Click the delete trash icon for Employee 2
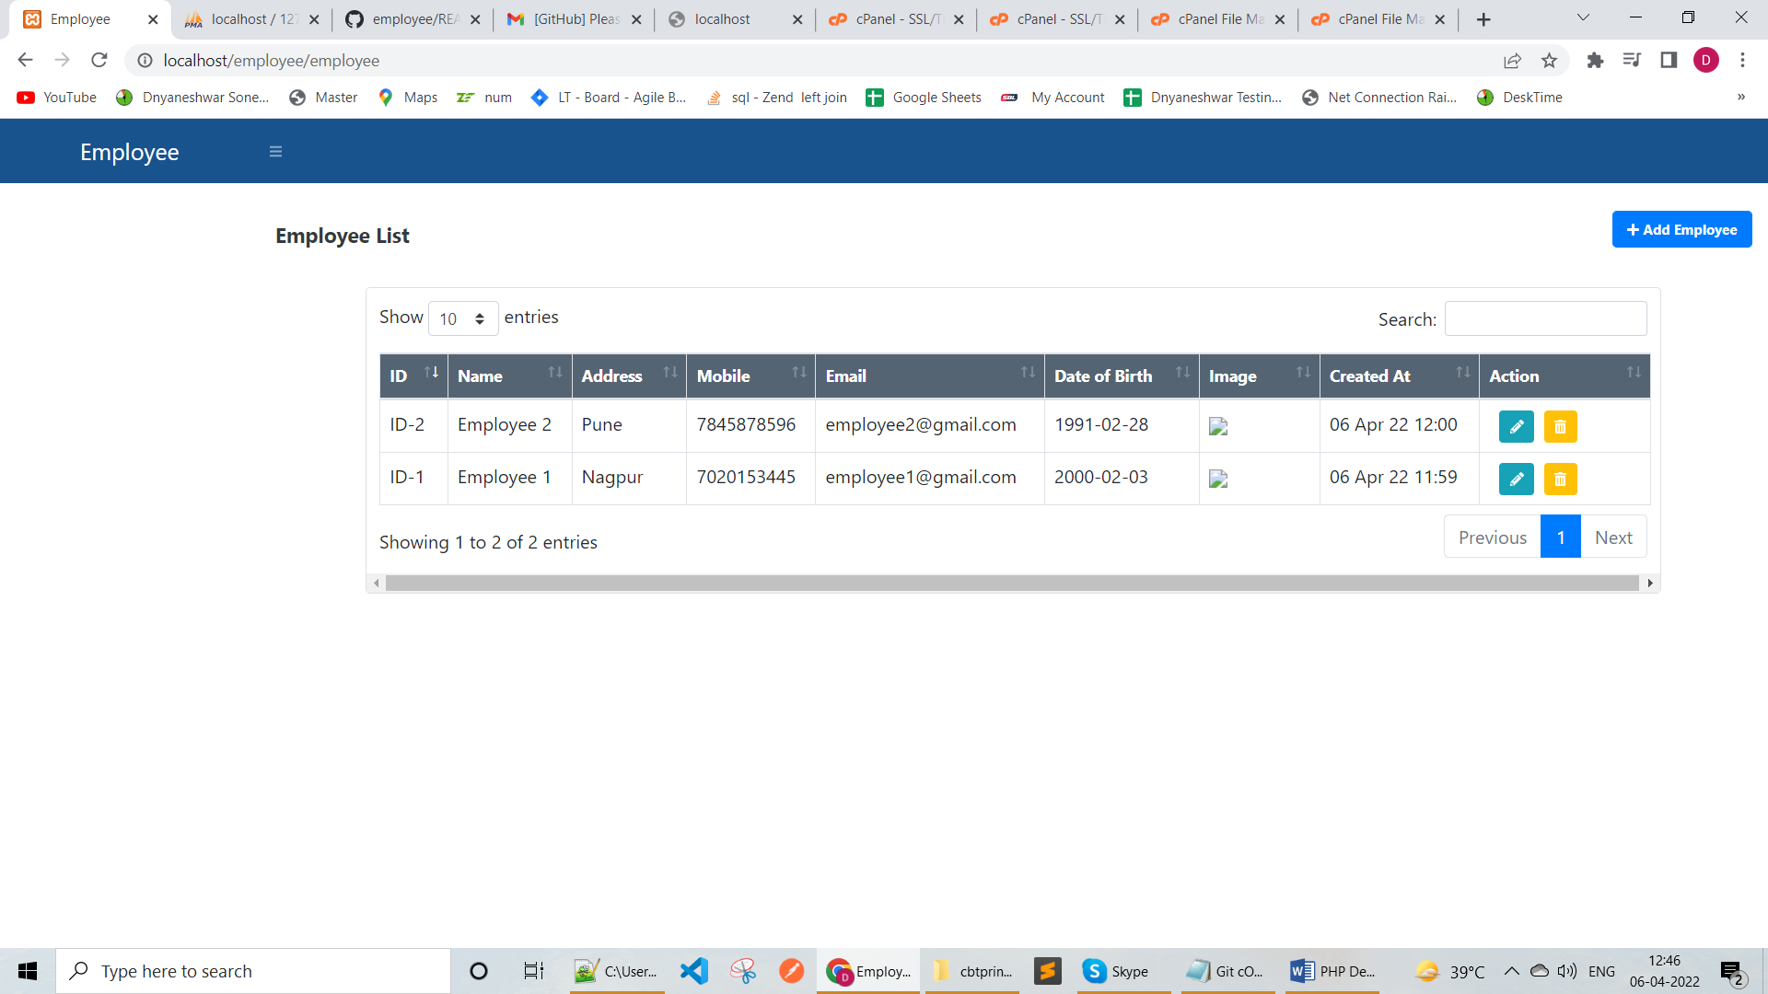The width and height of the screenshot is (1768, 994). 1560,426
